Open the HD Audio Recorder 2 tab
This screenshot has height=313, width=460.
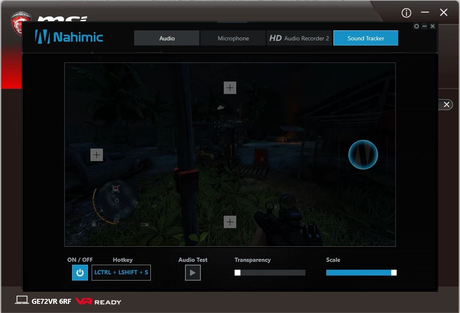tap(299, 38)
